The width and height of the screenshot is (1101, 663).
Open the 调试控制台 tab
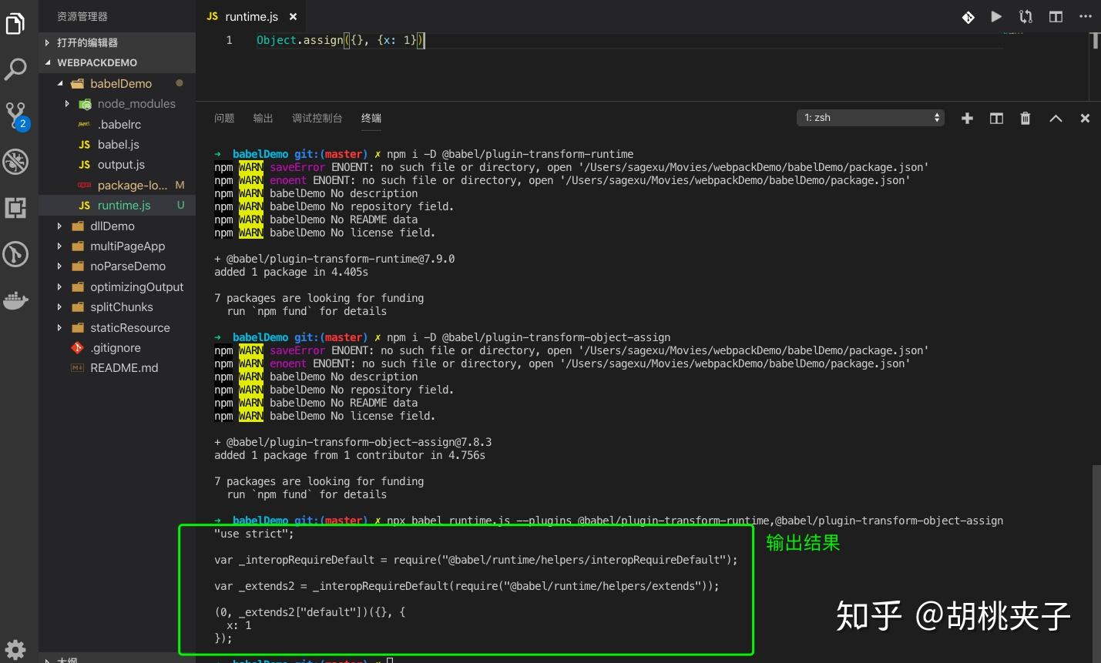pyautogui.click(x=318, y=118)
